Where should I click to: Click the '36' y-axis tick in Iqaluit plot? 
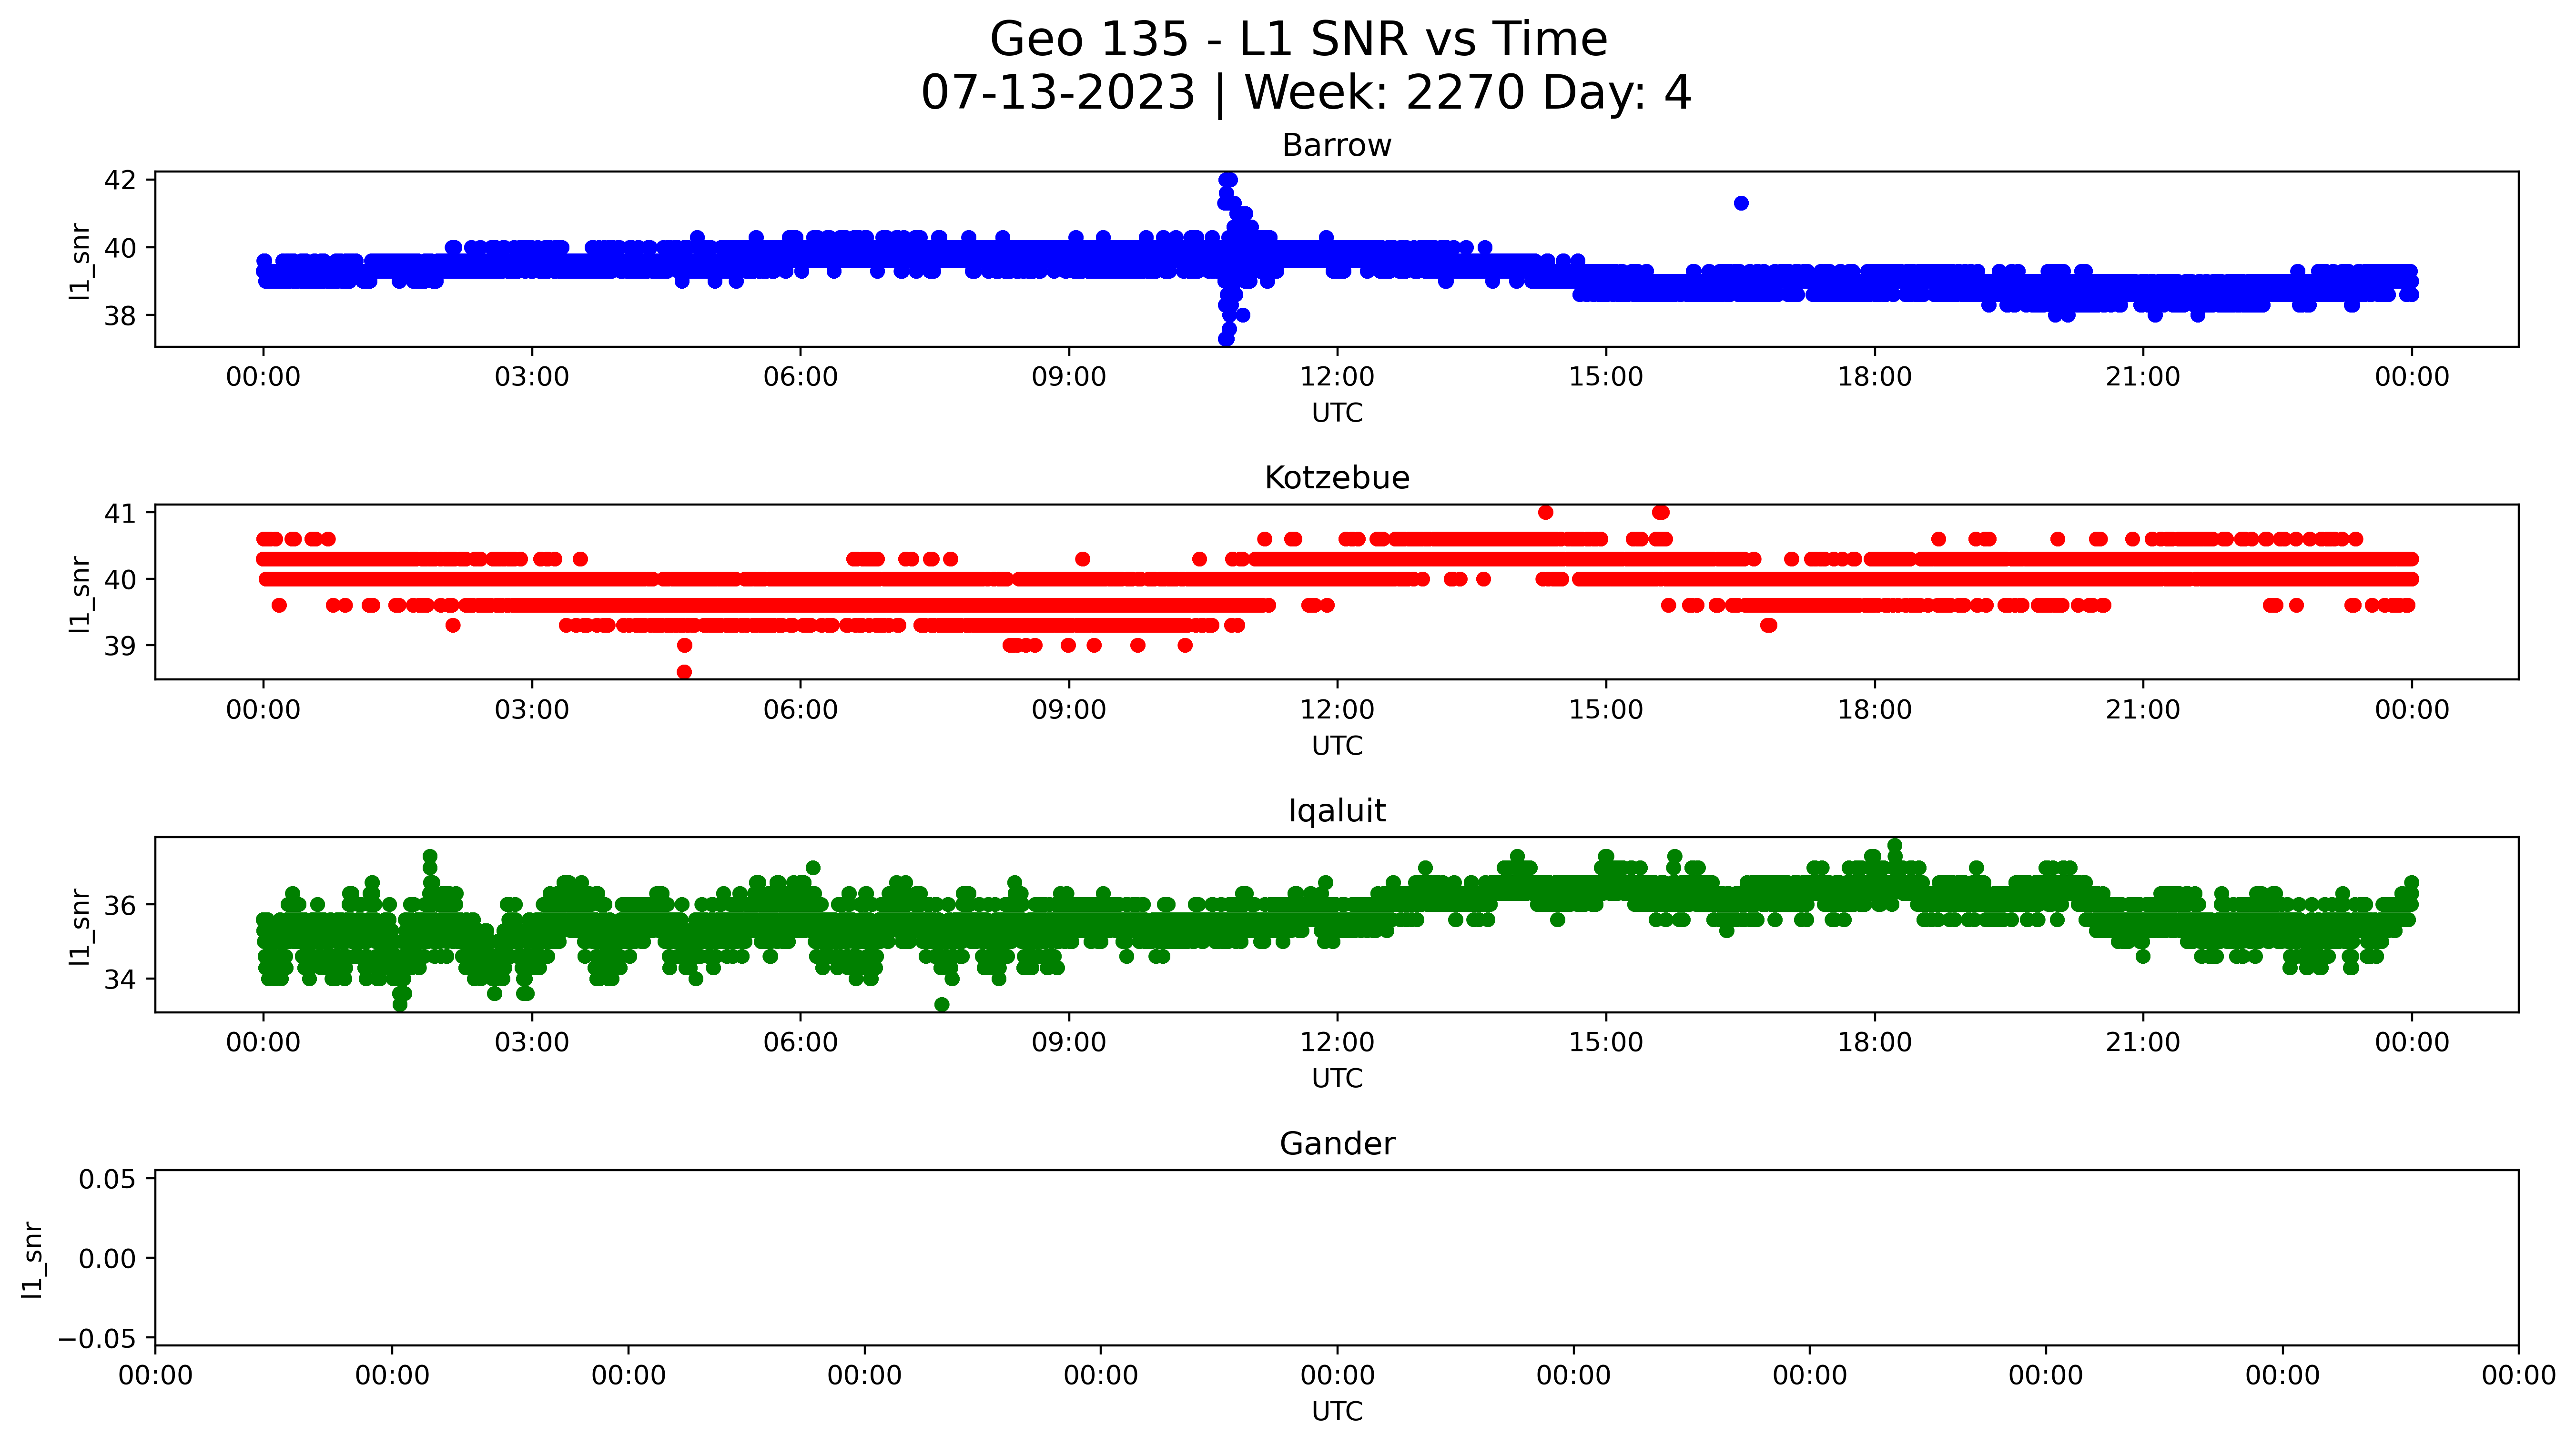pos(120,906)
